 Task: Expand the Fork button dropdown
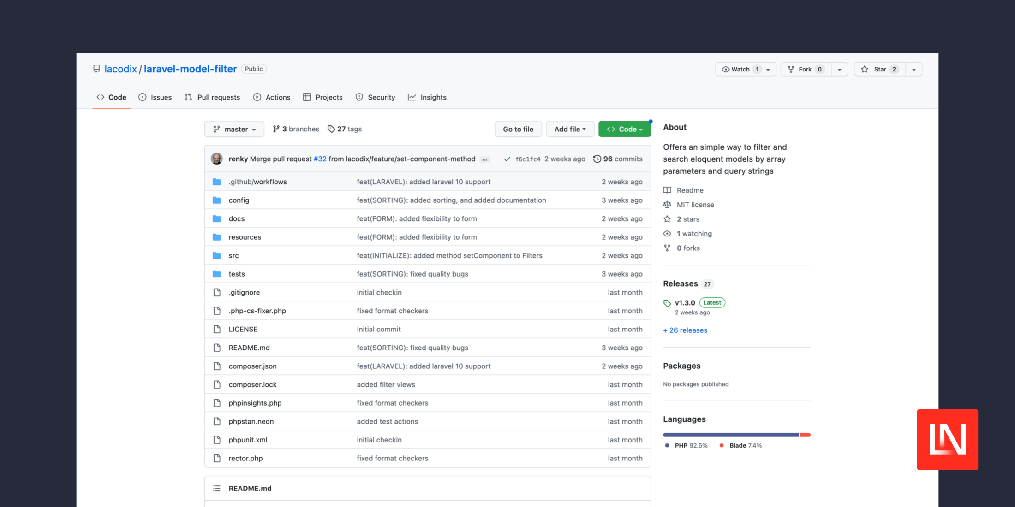point(840,69)
